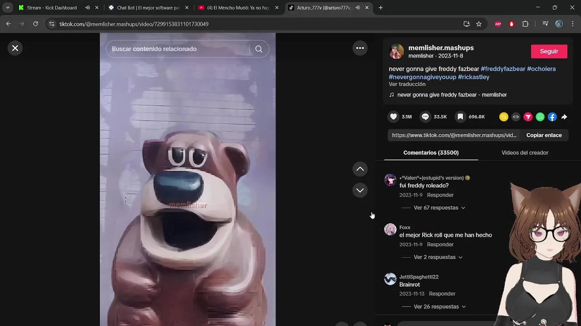Click the search magnifier in related content bar
Screen dimensions: 581x326
[259, 49]
